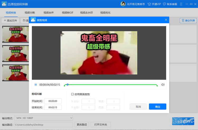Switch to the 视频去水印 tab
198x130 pixels.
87,13
